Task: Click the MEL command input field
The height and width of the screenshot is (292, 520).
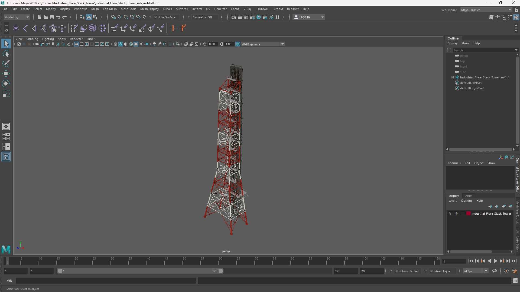Action: click(106, 281)
